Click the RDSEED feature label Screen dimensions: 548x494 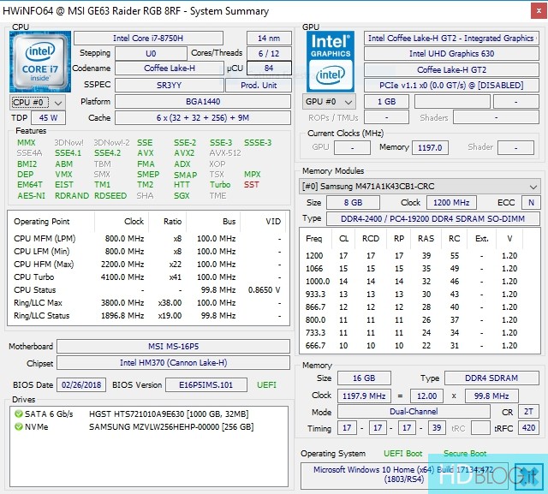[110, 196]
